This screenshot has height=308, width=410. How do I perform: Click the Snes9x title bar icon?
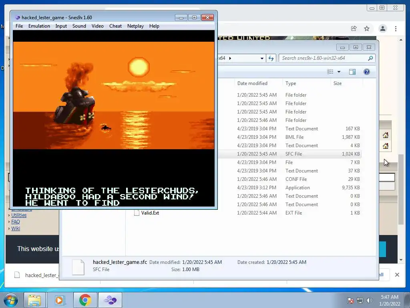pyautogui.click(x=18, y=18)
